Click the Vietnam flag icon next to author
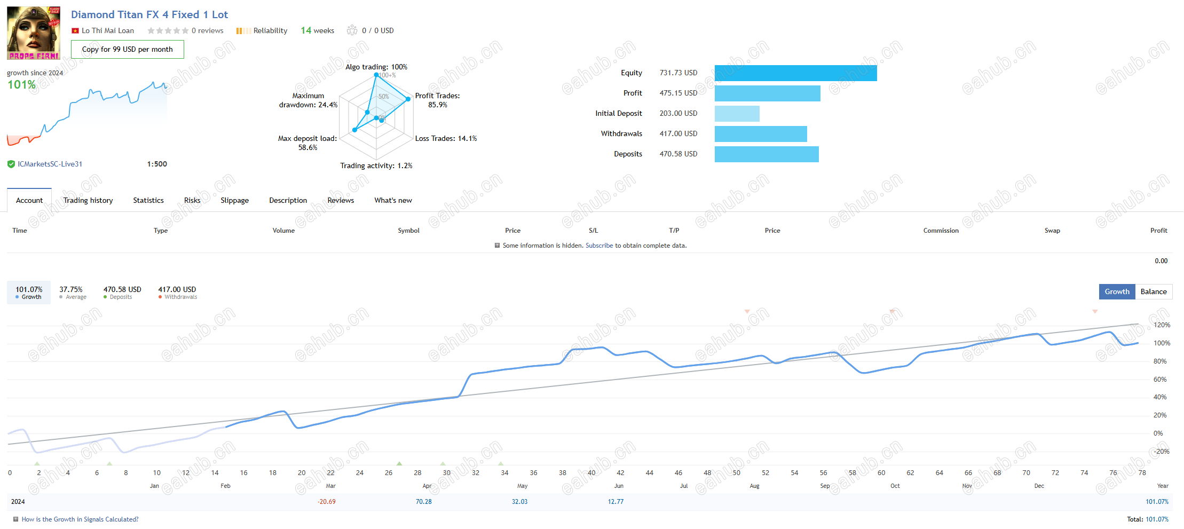The height and width of the screenshot is (529, 1184). pos(75,31)
